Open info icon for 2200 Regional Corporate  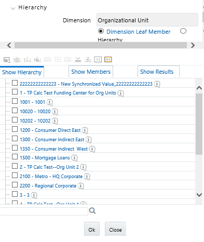[80, 186]
